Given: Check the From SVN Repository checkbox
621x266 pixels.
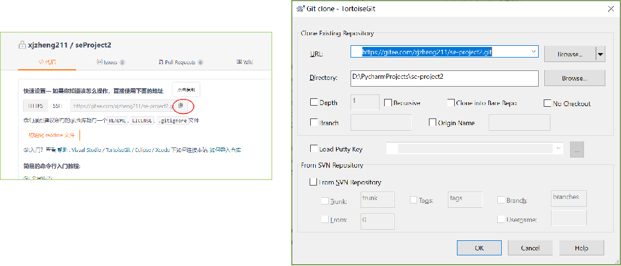Looking at the screenshot, I should pos(313,182).
